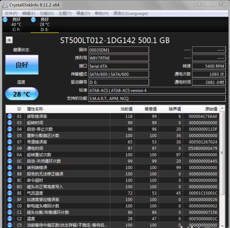This screenshot has width=230, height=228.
Task: Click the 支持的功能 field S.M.A.R.T., APM, NCQ
Action: (x=157, y=98)
